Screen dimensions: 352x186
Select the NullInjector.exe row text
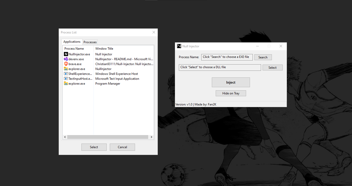pos(79,54)
